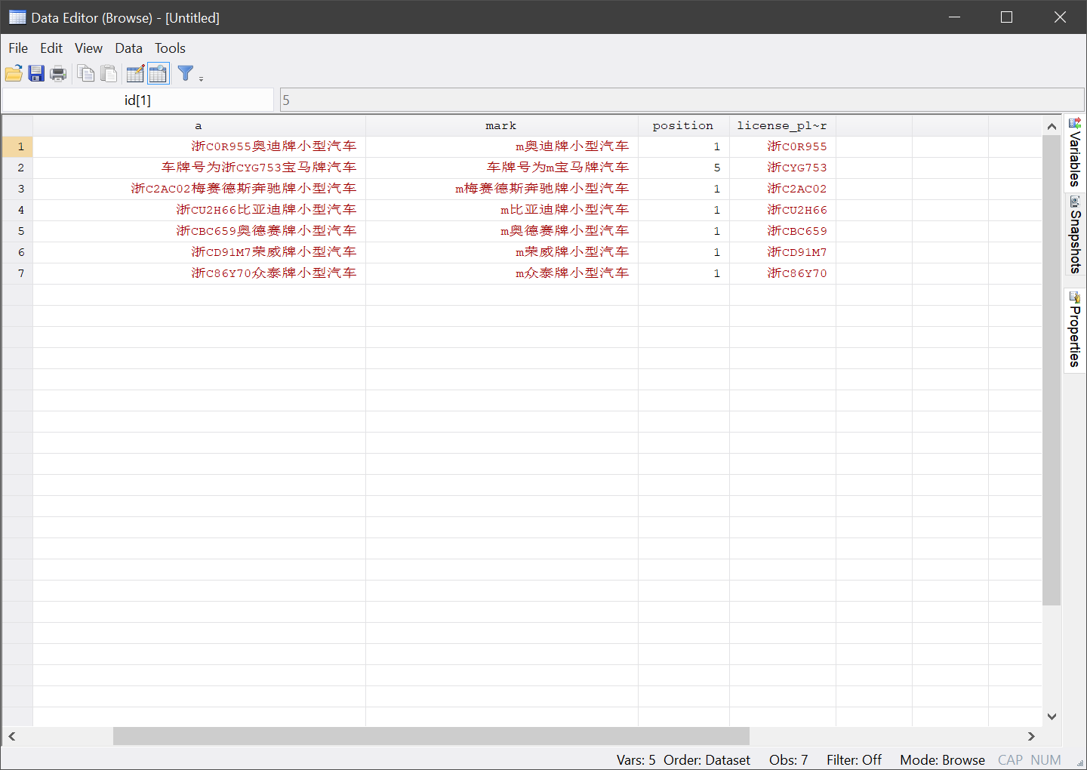Click mark cell "m荣威牌小型汽车"

pyautogui.click(x=502, y=252)
